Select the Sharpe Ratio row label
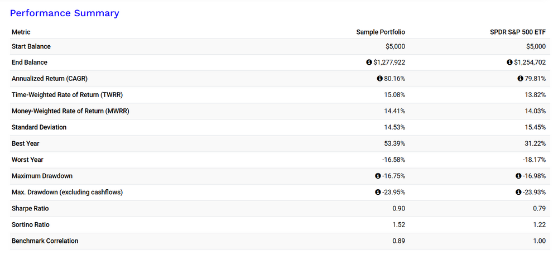Viewport: 558px width, 259px height. coord(31,208)
